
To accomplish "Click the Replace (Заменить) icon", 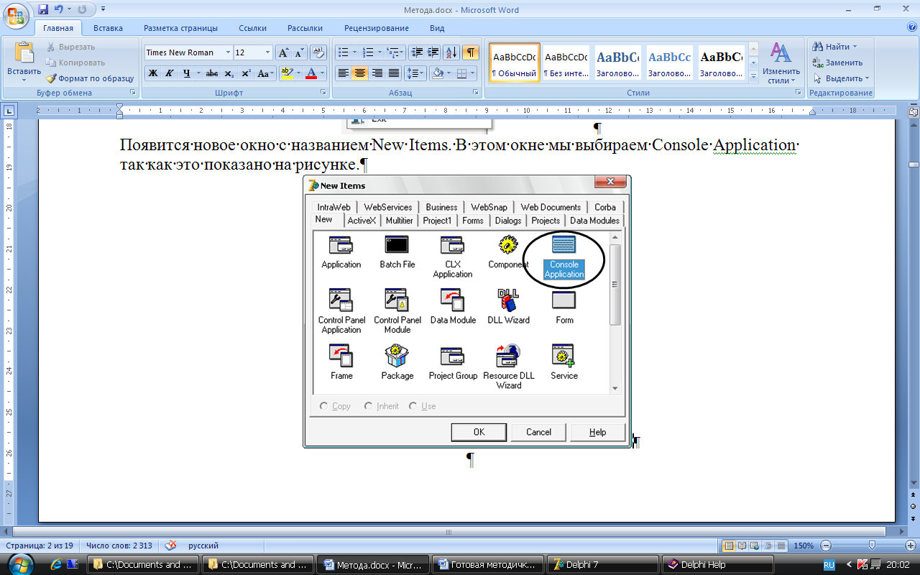I will coord(818,63).
